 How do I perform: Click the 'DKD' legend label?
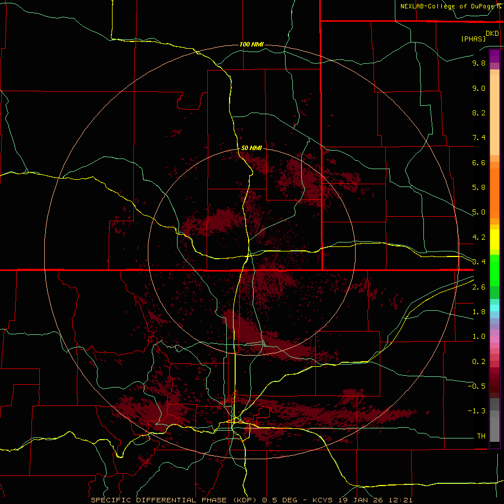[492, 34]
